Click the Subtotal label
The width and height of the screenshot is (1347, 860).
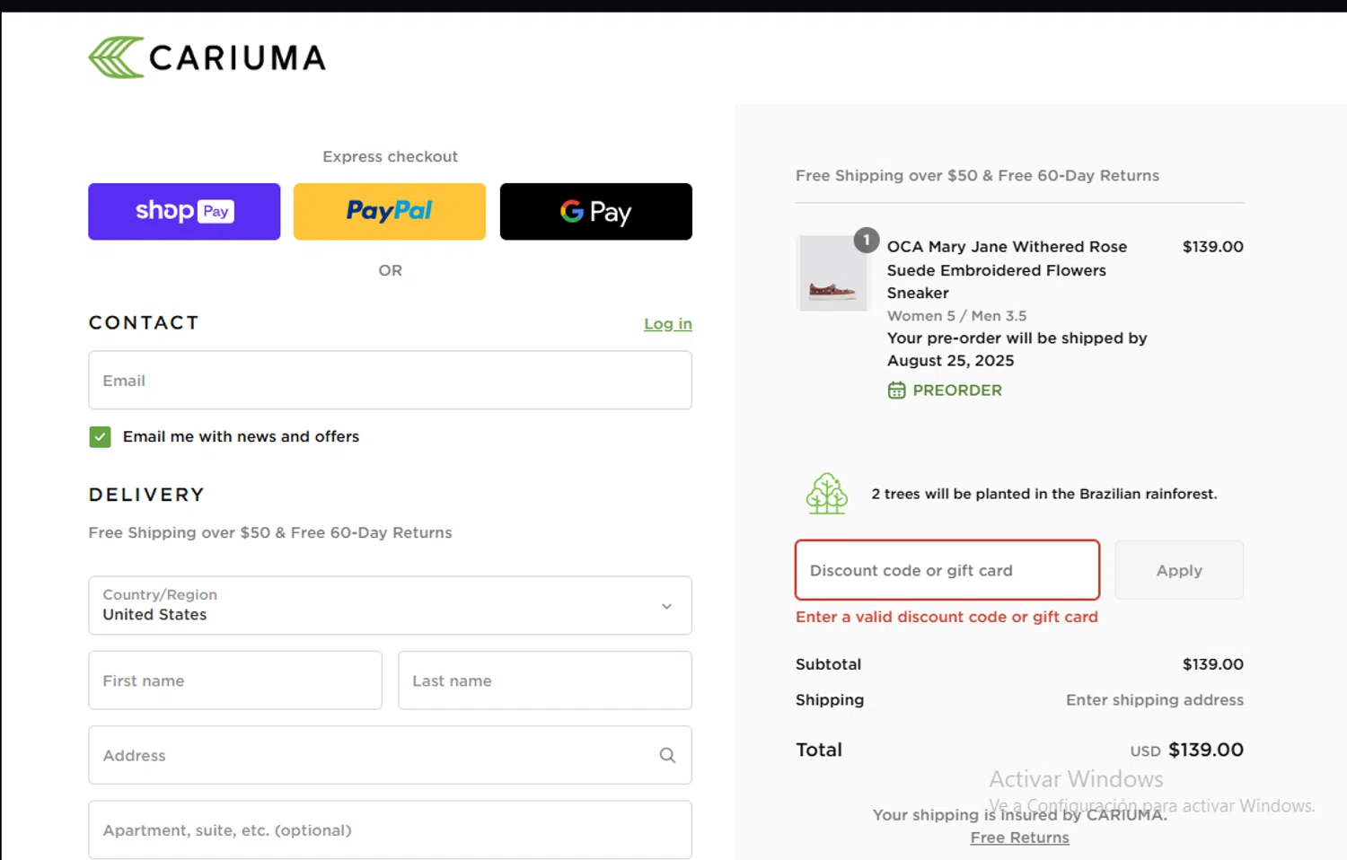click(x=828, y=664)
